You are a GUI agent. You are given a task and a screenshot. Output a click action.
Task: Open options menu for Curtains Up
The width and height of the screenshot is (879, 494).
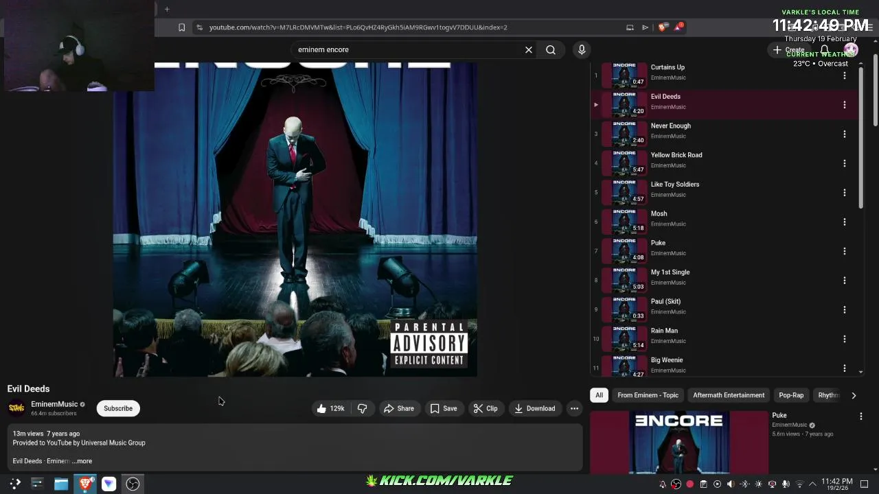pyautogui.click(x=845, y=75)
